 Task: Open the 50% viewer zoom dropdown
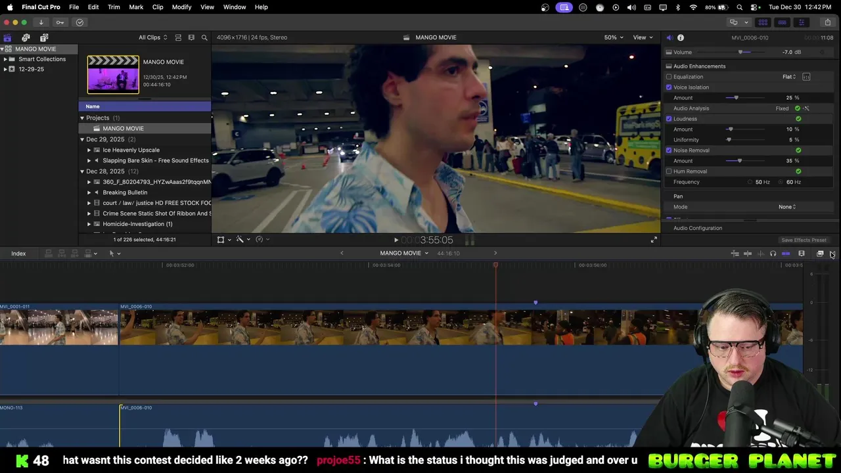pos(613,37)
